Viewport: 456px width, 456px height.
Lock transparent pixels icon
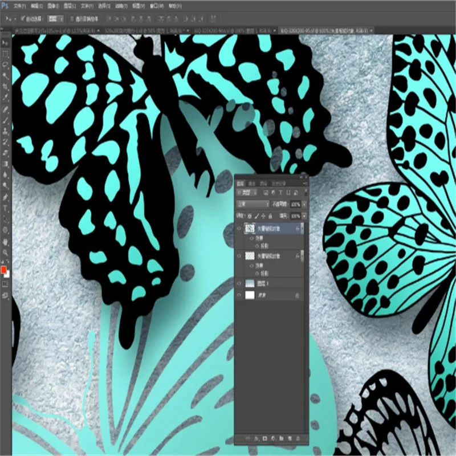(x=250, y=216)
